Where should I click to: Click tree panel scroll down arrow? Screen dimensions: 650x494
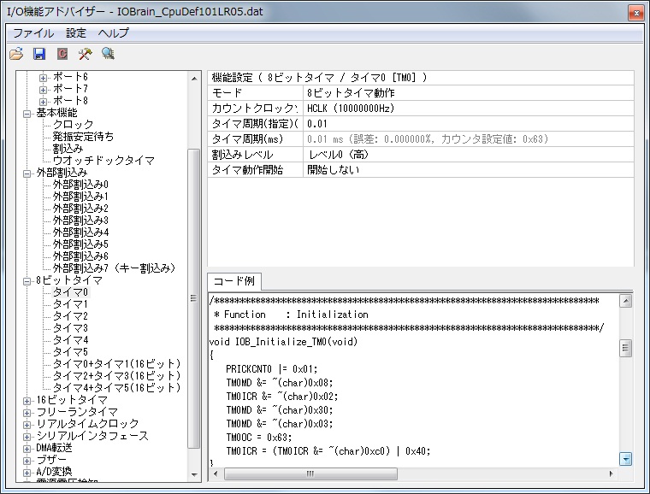click(x=194, y=475)
